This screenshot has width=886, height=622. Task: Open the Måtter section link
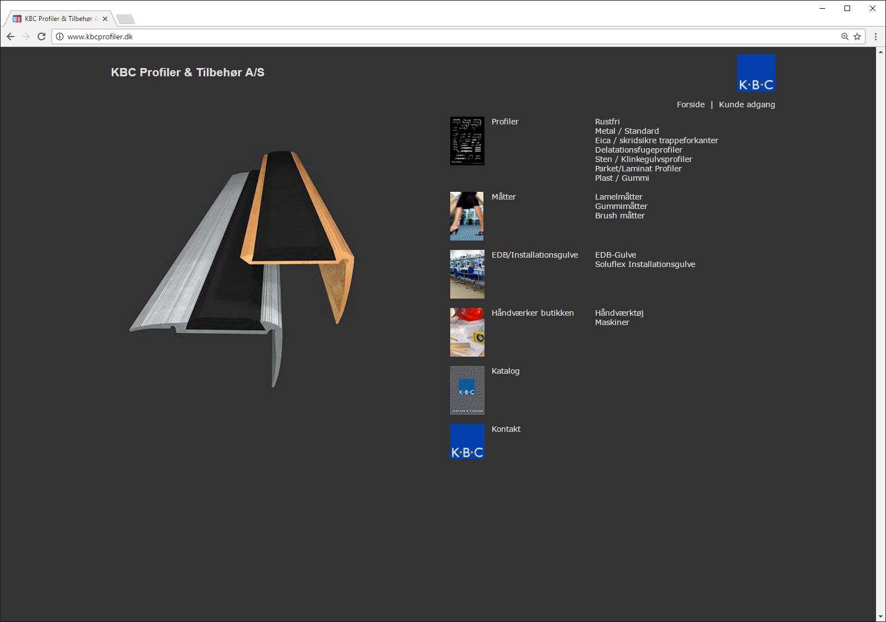pyautogui.click(x=504, y=197)
